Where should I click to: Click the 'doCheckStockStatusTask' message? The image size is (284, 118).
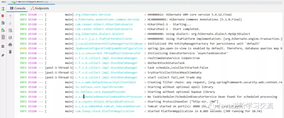[166, 63]
